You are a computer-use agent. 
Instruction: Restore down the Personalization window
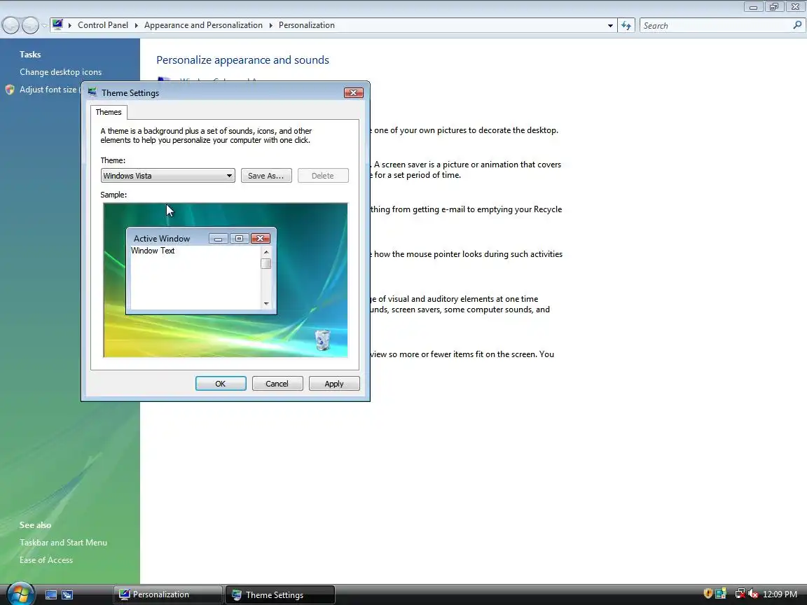773,7
